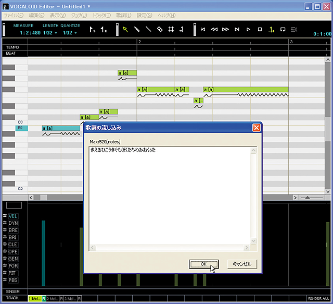The image size is (333, 304).
Task: Select the arrow pointer tool
Action: (x=125, y=29)
